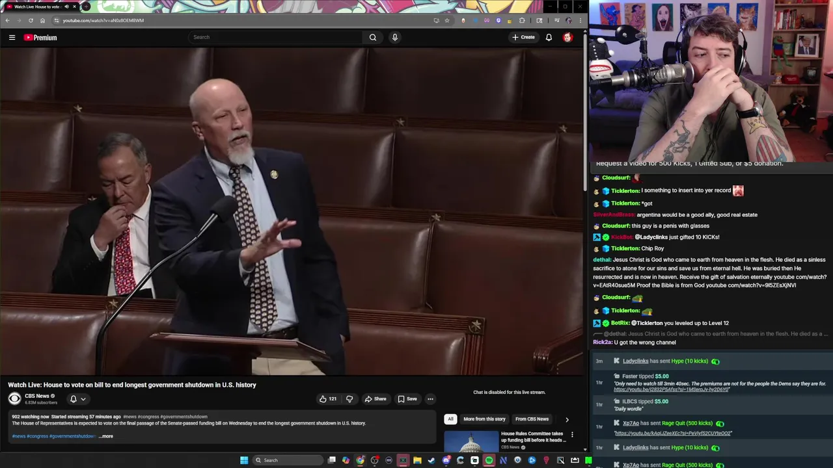Click the #news hashtag link below description
This screenshot has height=468, width=833.
click(19, 436)
